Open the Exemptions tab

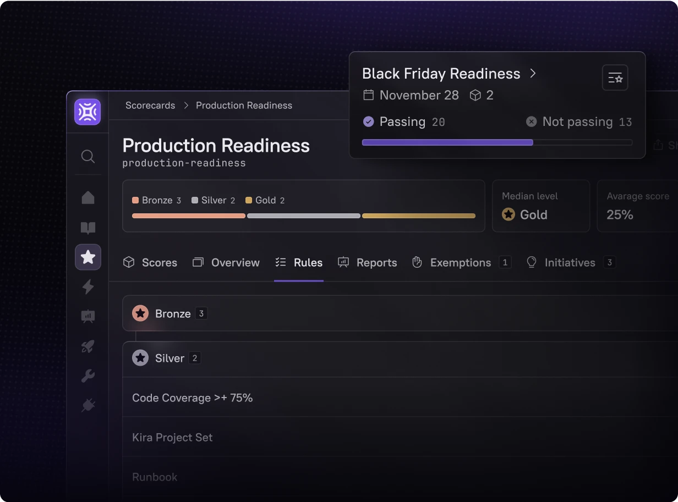coord(462,263)
